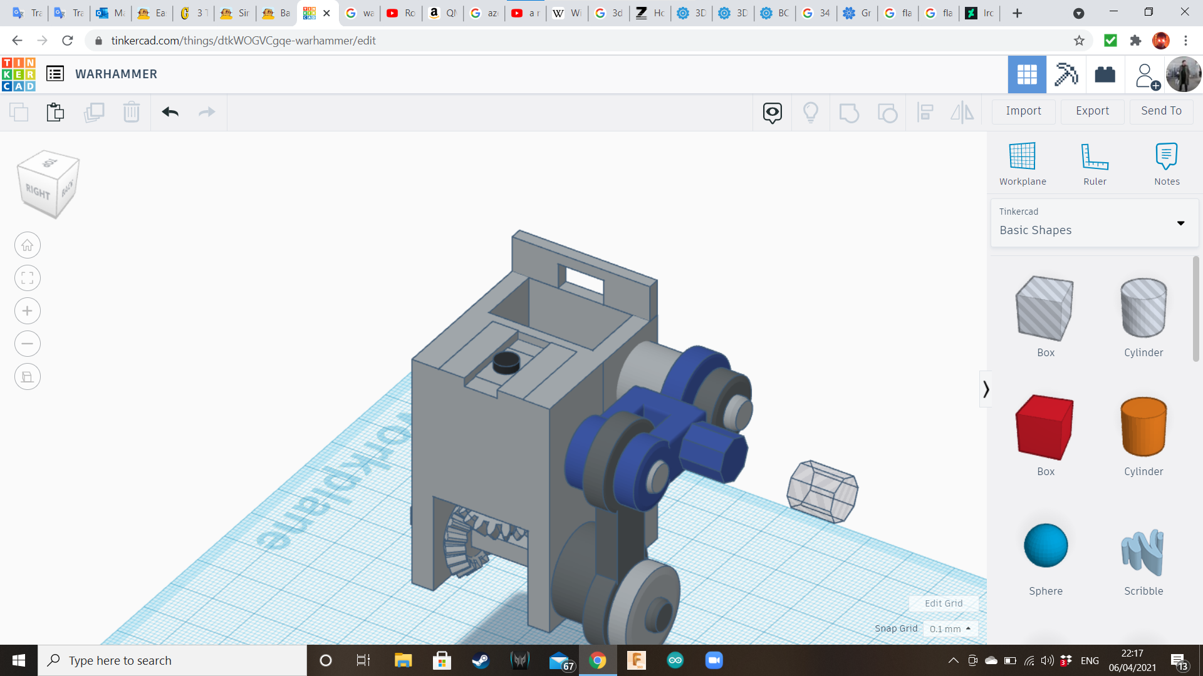1203x676 pixels.
Task: Click the Undo arrow
Action: (x=170, y=112)
